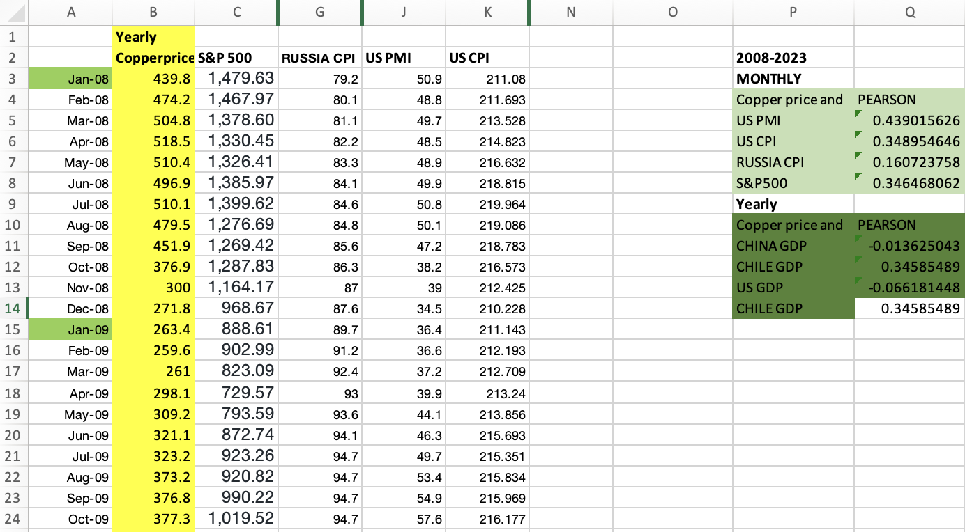Image resolution: width=965 pixels, height=532 pixels.
Task: Select Pearson value 0.160723758
Action: point(909,162)
